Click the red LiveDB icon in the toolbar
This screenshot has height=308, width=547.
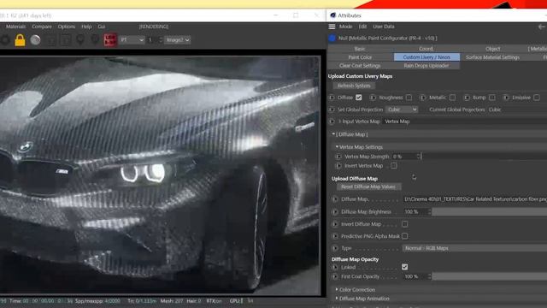click(x=110, y=40)
